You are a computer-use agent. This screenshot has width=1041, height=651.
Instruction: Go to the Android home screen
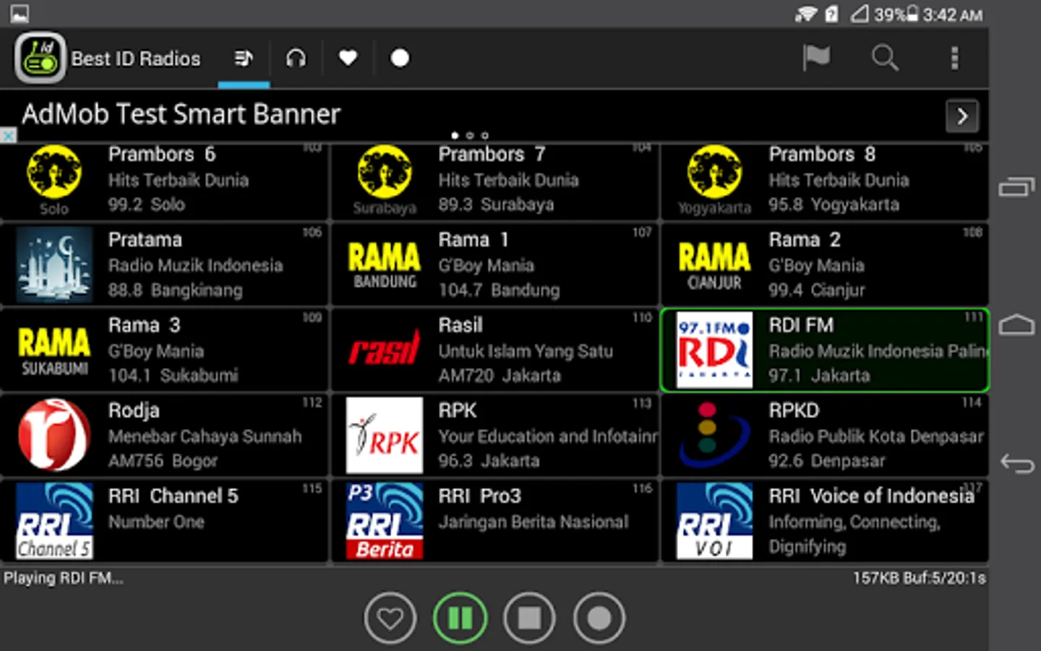coord(1016,325)
